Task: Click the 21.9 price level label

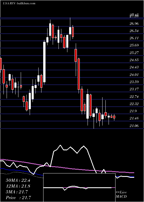Action: [x=133, y=111]
